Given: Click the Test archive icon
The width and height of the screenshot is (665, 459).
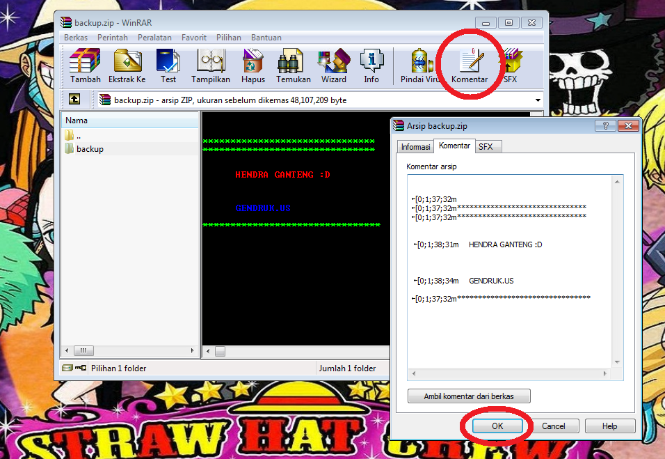Looking at the screenshot, I should point(168,65).
